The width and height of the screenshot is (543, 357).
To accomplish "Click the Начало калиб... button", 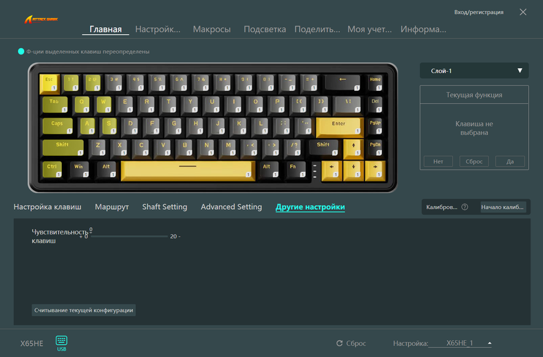I will click(x=503, y=207).
